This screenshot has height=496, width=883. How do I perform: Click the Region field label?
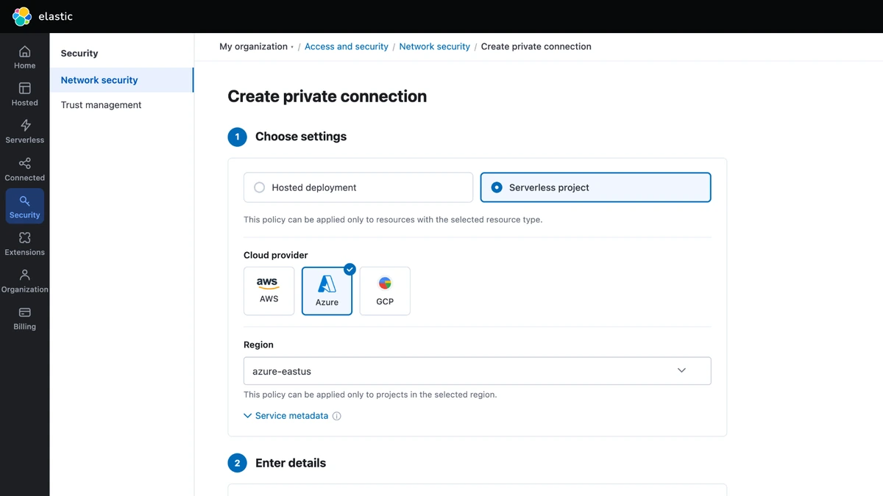[x=258, y=345]
